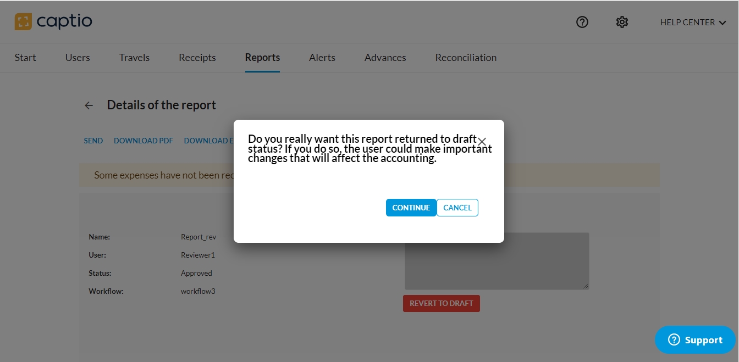Open the help question mark icon
The height and width of the screenshot is (362, 739).
click(582, 22)
